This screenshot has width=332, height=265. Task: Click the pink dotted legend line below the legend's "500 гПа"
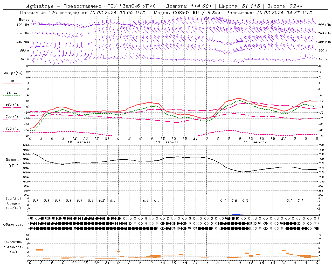[x=12, y=132]
